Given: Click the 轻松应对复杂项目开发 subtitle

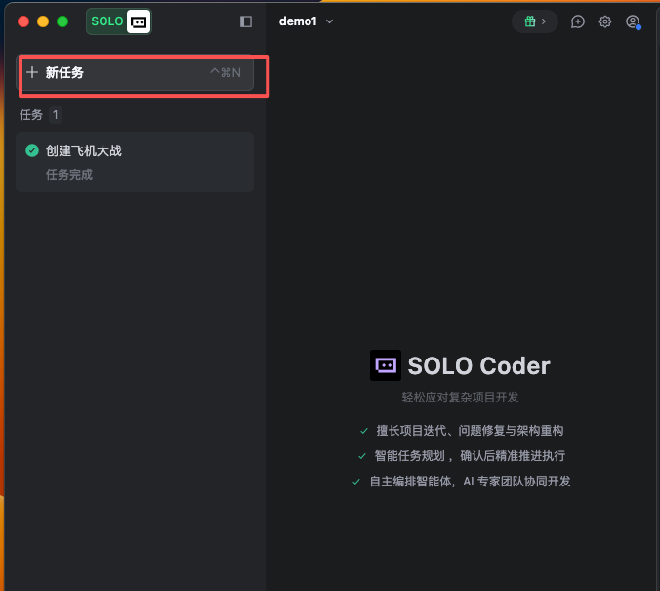Looking at the screenshot, I should 460,398.
